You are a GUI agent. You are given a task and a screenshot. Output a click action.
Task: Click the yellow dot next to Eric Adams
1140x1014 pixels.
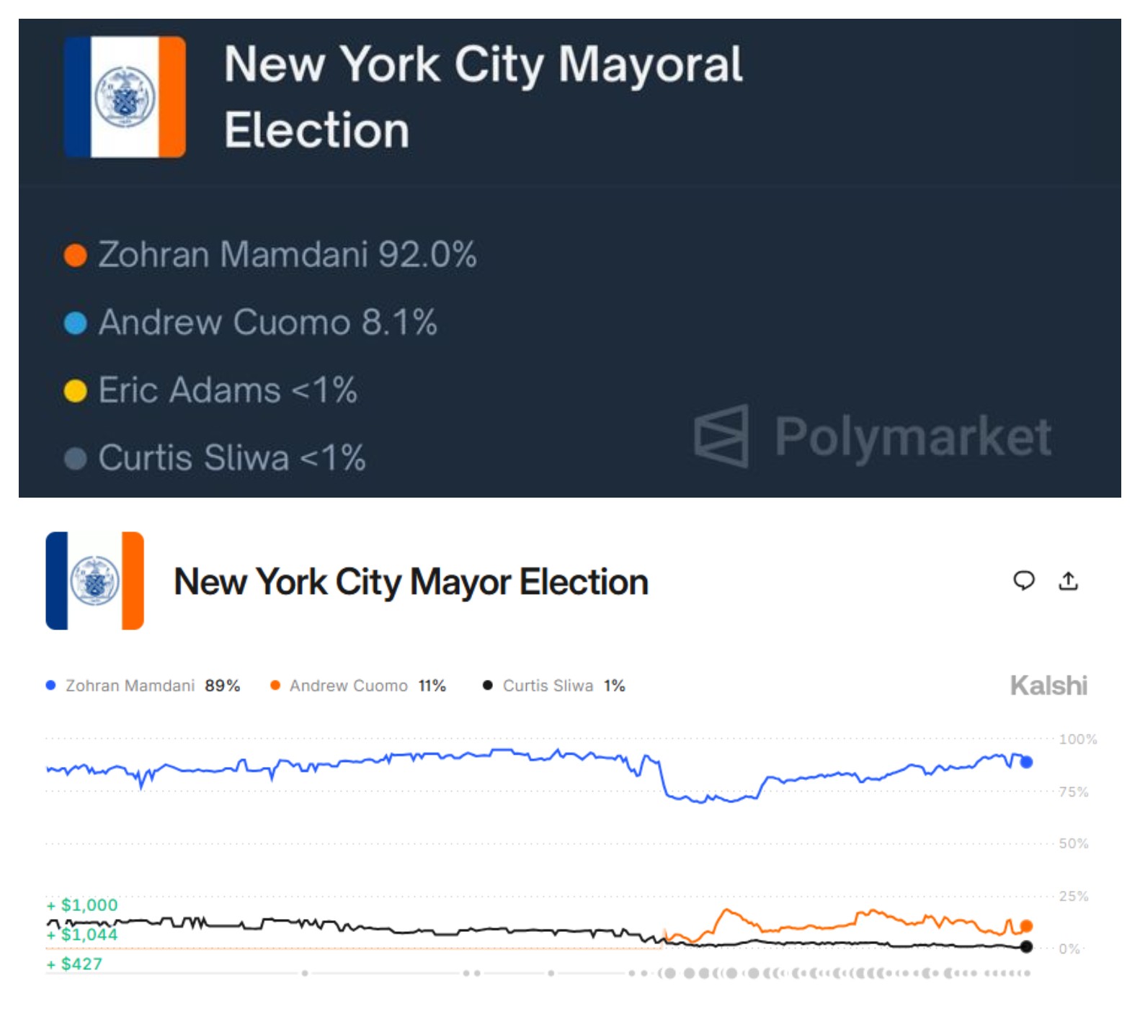coord(75,391)
